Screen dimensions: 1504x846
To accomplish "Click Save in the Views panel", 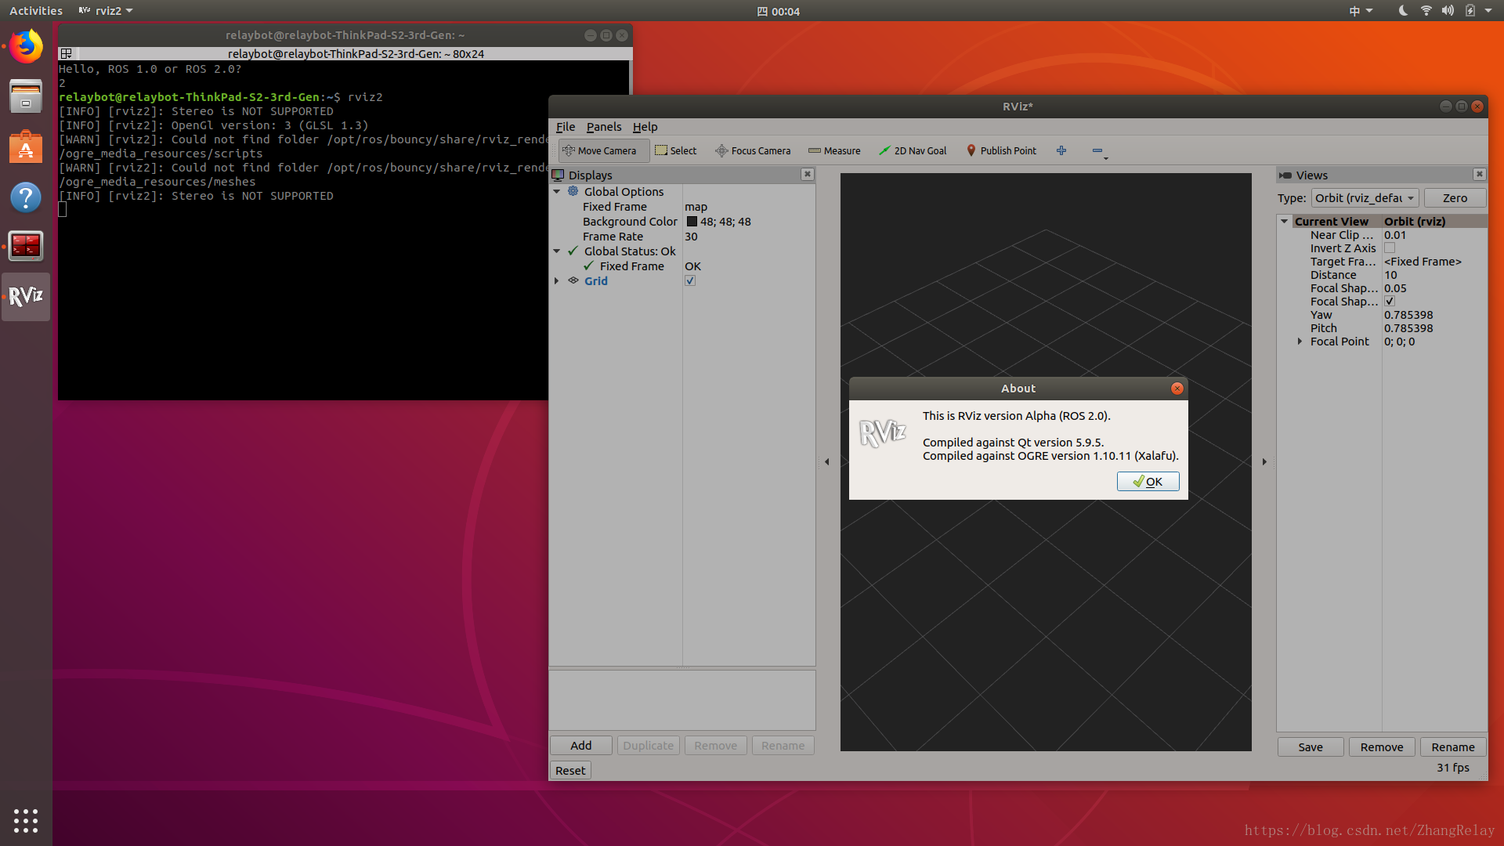I will (1311, 747).
